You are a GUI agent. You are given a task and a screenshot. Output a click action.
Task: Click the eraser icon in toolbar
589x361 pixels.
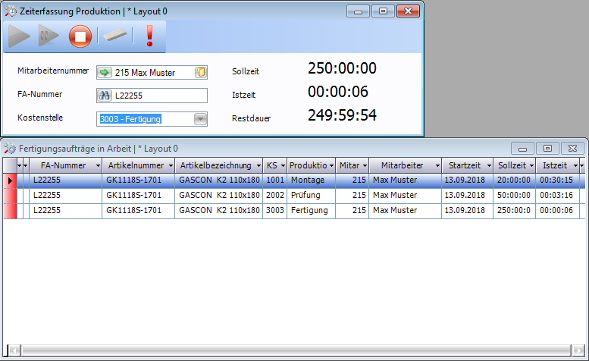click(x=117, y=36)
